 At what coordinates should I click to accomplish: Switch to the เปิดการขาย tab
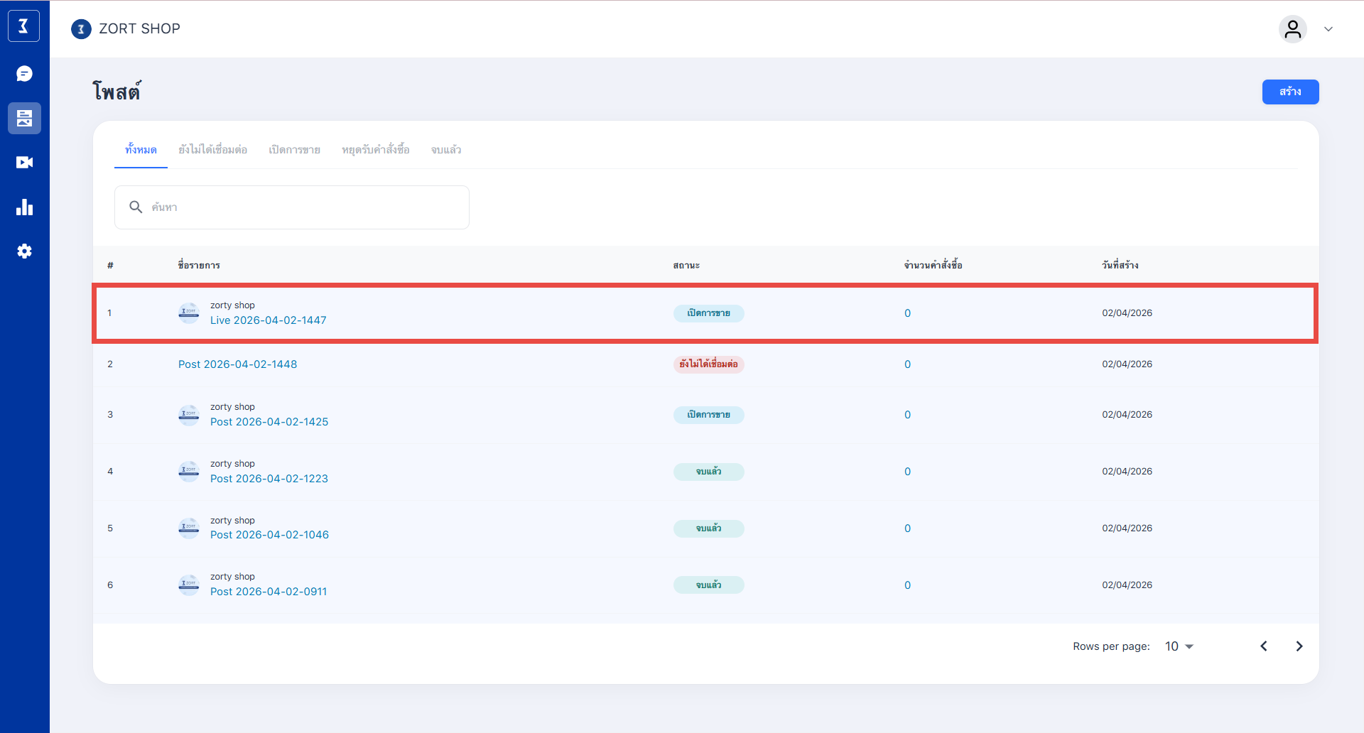294,150
